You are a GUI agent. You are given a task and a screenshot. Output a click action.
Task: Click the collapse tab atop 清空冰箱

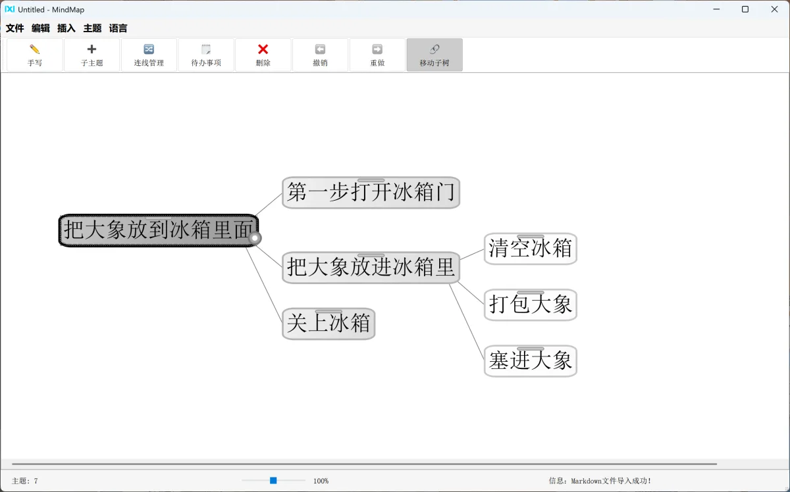click(531, 236)
